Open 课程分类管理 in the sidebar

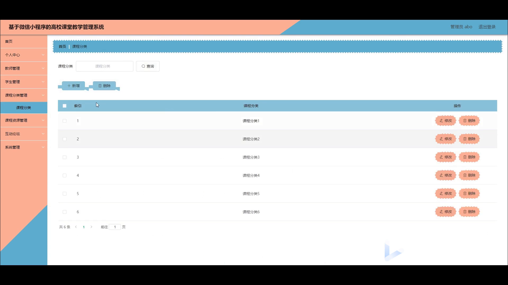pyautogui.click(x=24, y=95)
